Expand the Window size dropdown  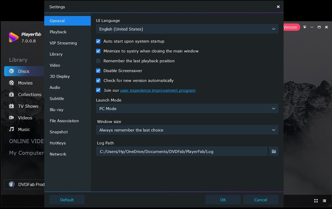(187, 130)
